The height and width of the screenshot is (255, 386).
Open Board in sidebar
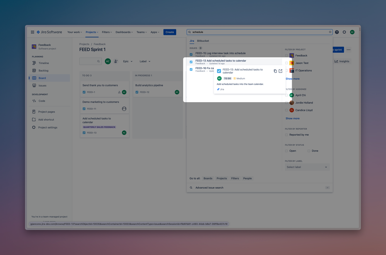coord(49,78)
